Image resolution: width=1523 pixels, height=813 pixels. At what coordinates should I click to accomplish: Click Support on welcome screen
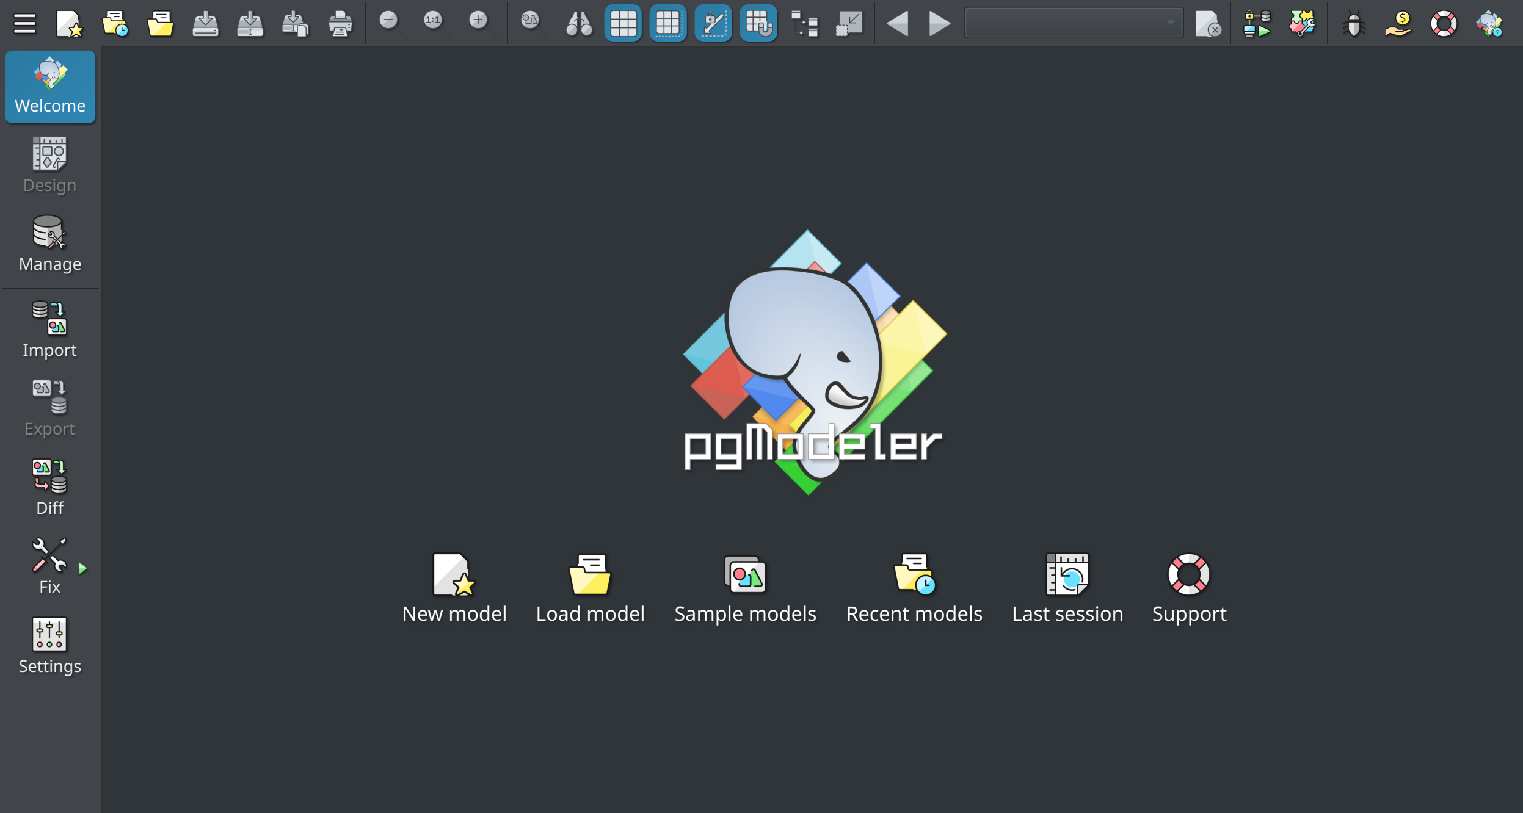pyautogui.click(x=1189, y=588)
